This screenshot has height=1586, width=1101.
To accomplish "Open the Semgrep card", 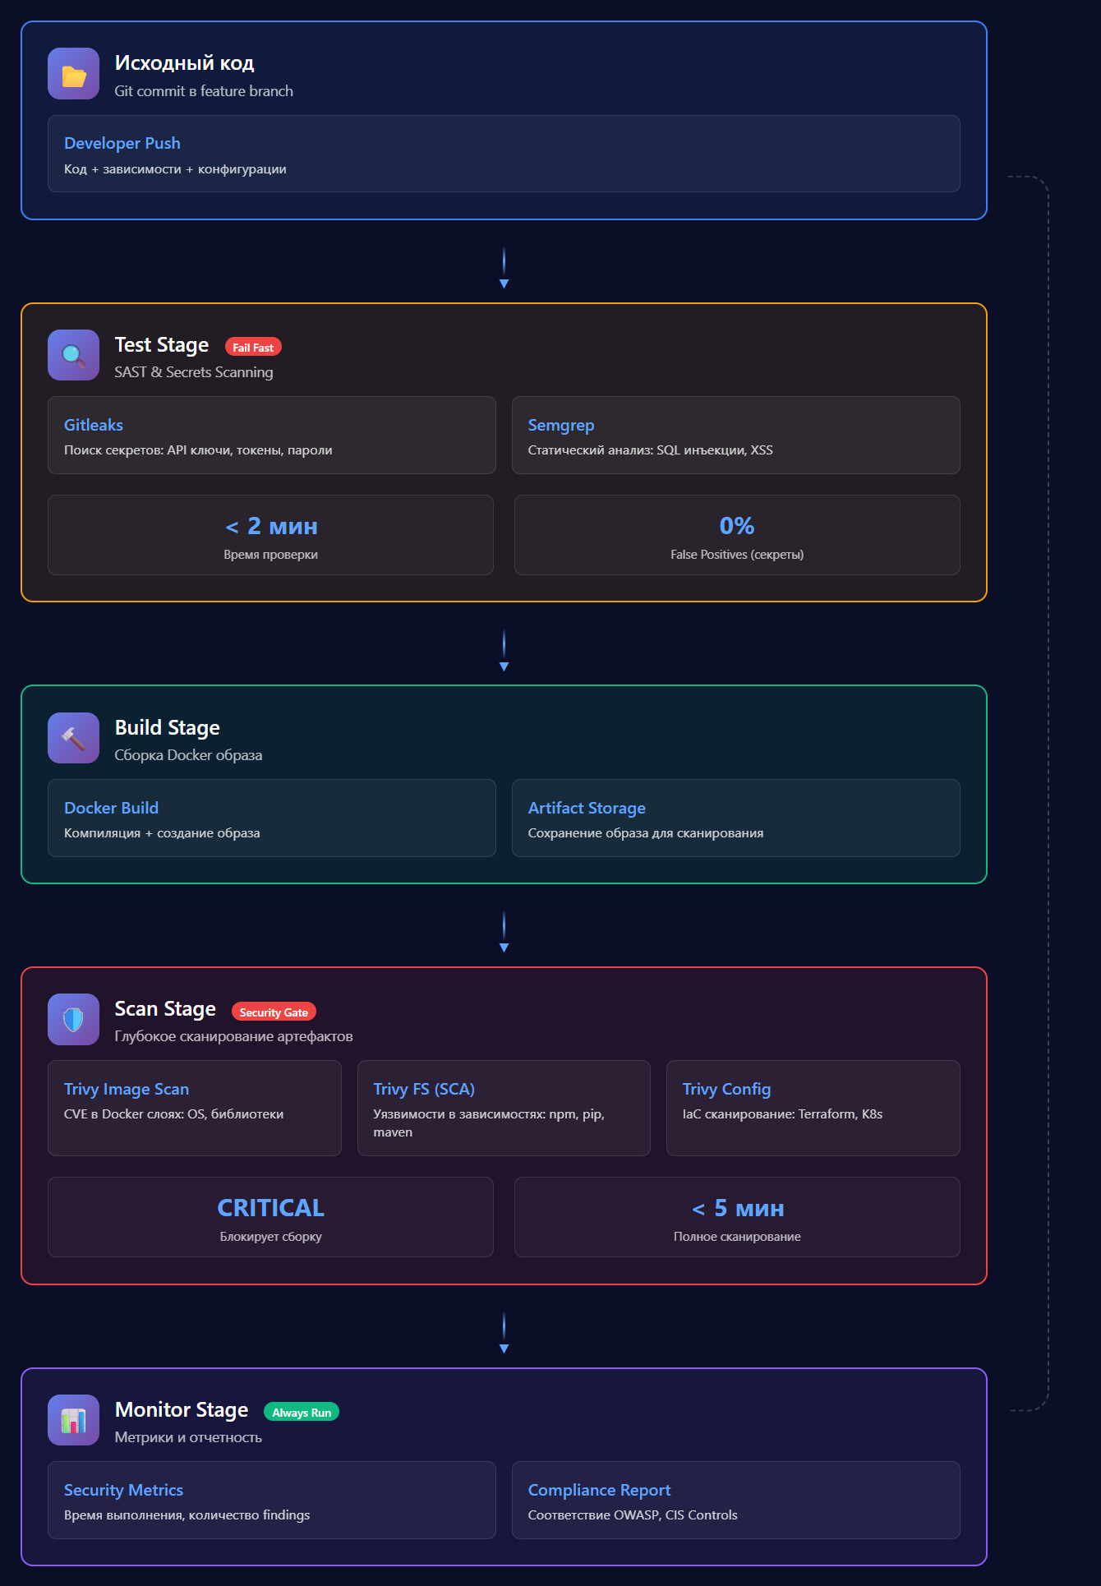I will point(736,436).
